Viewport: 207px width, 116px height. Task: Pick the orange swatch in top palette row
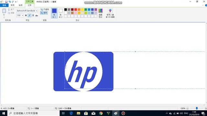click(79, 9)
